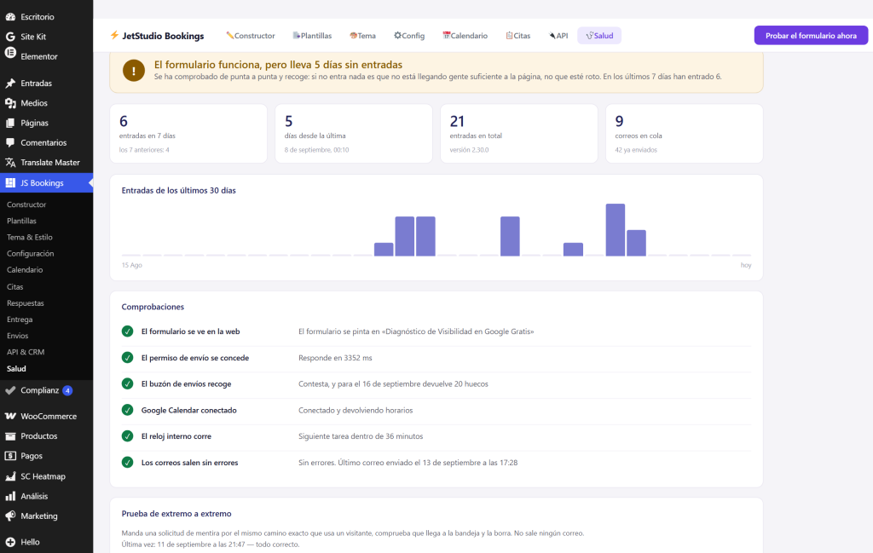873x553 pixels.
Task: Click the Complianz notification badge showing 4
Action: click(x=67, y=390)
